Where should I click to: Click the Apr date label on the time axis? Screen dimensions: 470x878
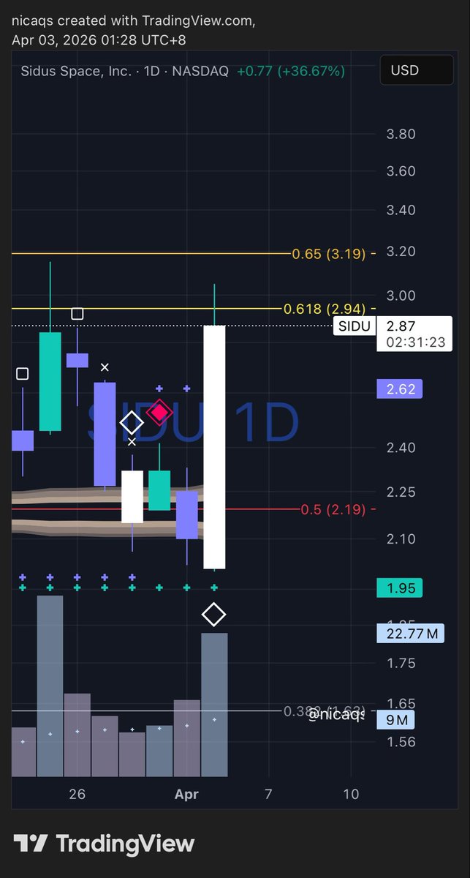point(187,794)
